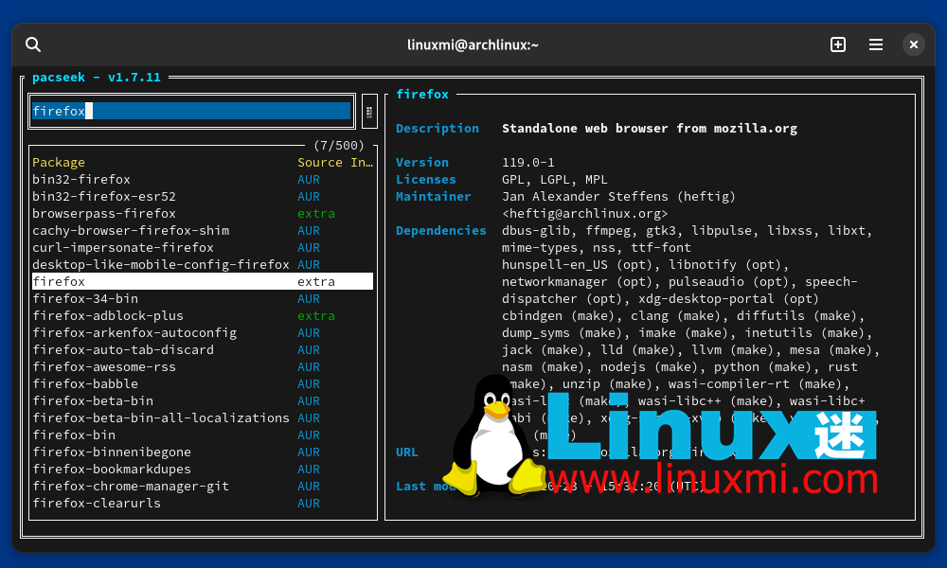
Task: Open a new terminal tab
Action: [838, 44]
